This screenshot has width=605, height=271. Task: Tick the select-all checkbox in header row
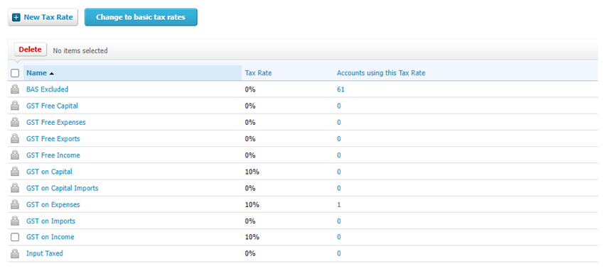click(x=15, y=73)
